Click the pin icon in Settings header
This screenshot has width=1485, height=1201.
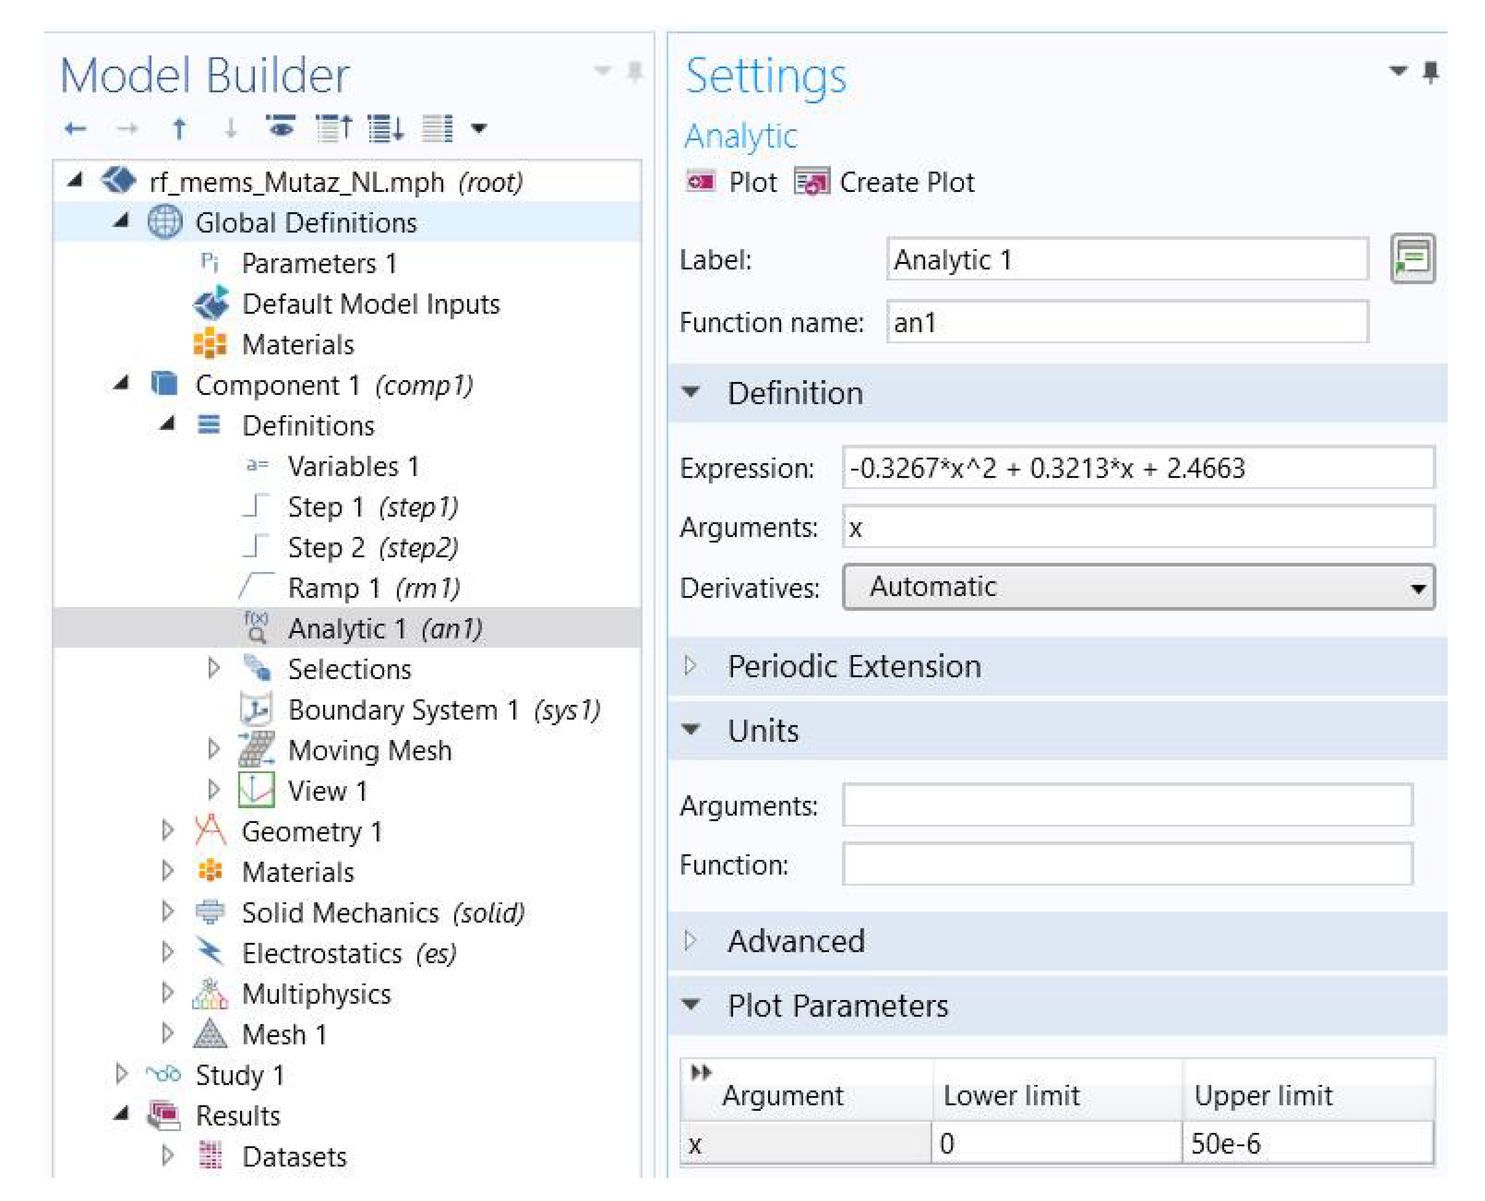click(x=1431, y=72)
